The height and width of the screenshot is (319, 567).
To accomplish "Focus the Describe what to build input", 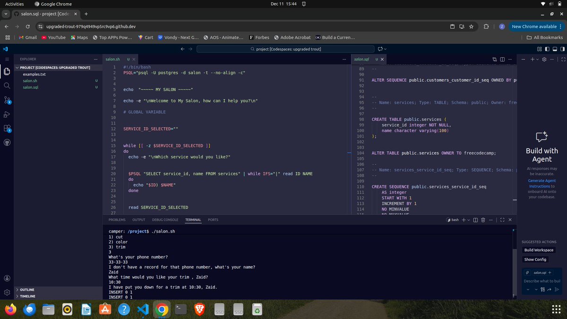I will [x=542, y=281].
